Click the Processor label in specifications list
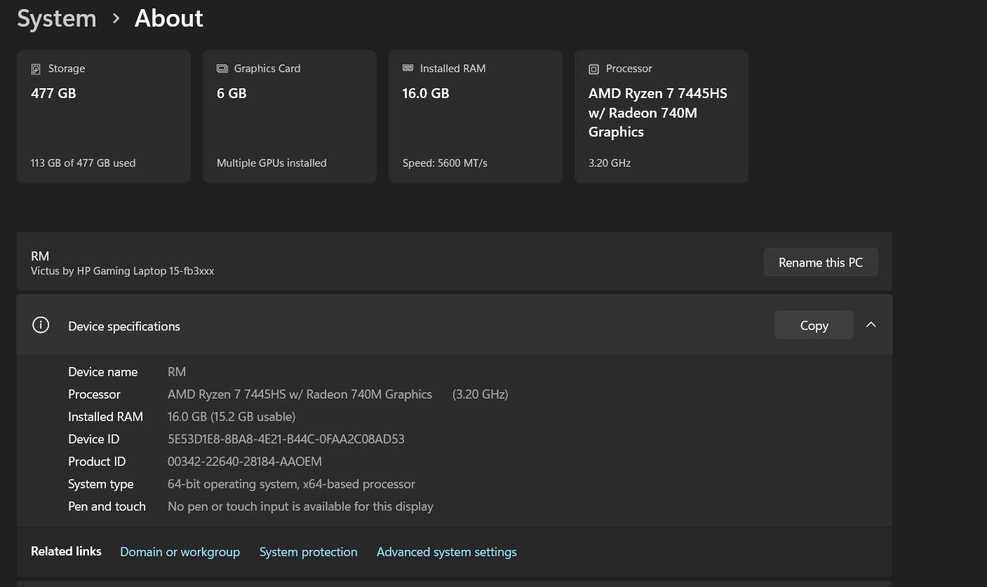 (94, 394)
